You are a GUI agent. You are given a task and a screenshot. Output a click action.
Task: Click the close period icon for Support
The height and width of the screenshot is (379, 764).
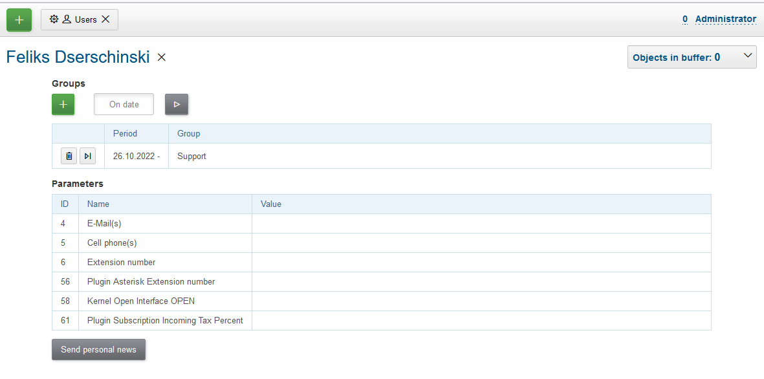tap(87, 156)
